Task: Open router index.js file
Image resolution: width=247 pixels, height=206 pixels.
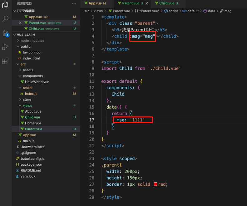Action: pyautogui.click(x=31, y=94)
